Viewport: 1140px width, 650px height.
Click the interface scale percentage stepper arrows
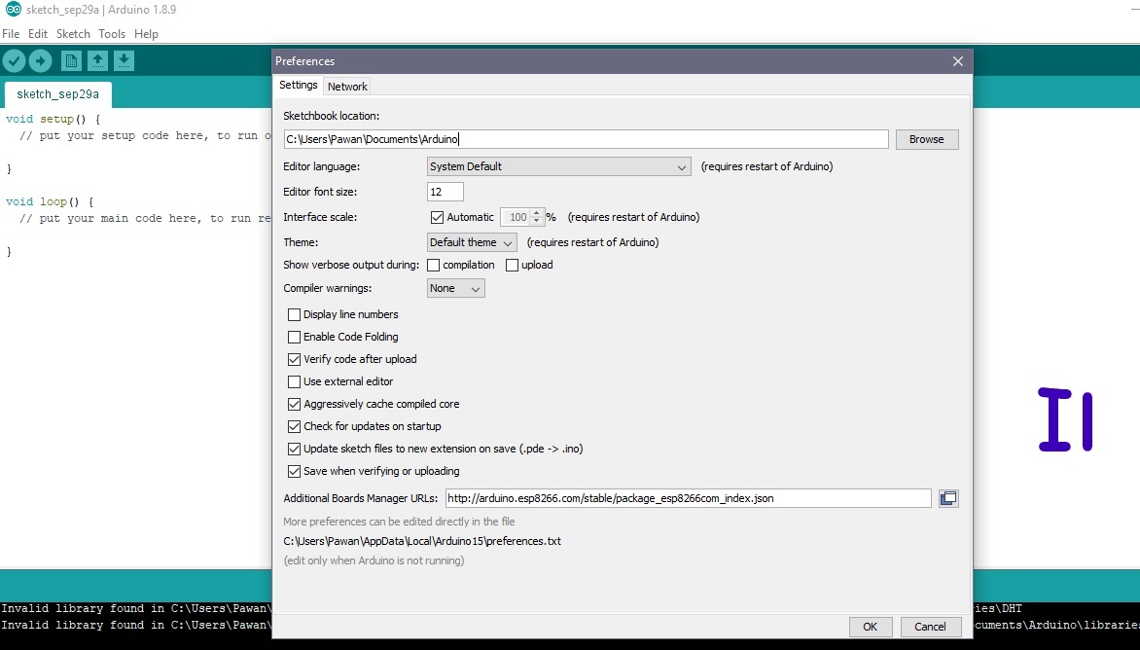click(x=537, y=217)
